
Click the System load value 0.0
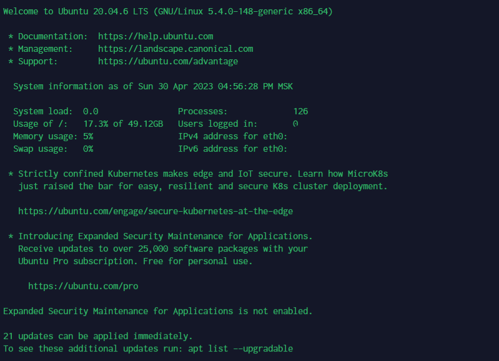(x=91, y=111)
